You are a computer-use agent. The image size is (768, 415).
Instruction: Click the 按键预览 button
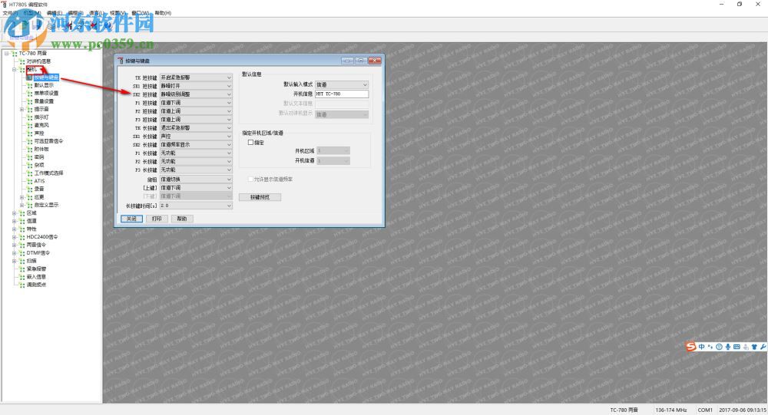coord(260,197)
